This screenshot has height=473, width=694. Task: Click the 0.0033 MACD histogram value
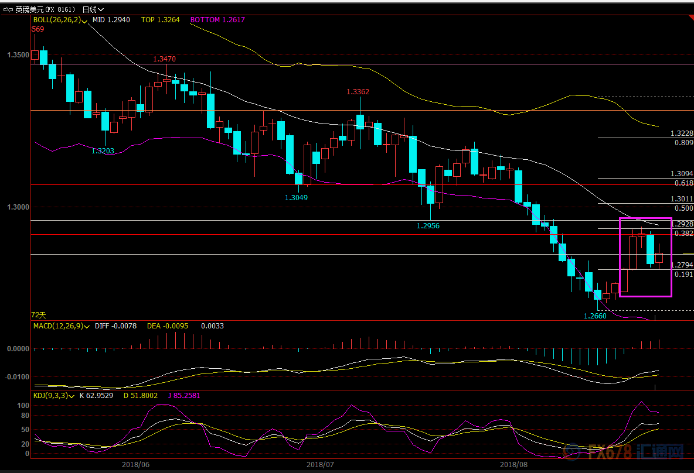coord(212,326)
